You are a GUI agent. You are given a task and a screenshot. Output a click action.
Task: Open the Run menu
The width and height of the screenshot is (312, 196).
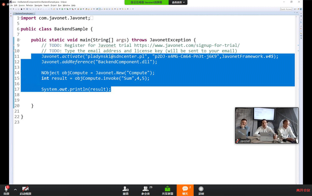click(59, 6)
